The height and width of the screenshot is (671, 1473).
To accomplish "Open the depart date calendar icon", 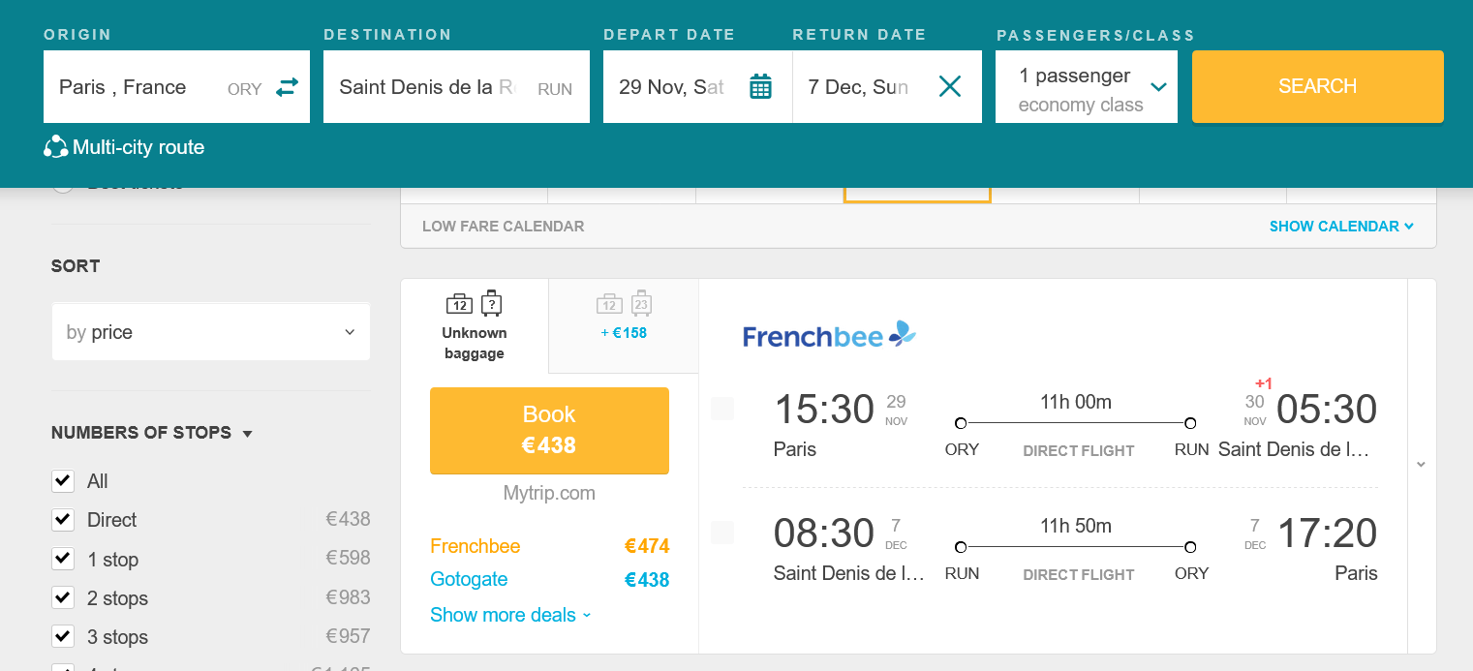I will [x=761, y=87].
